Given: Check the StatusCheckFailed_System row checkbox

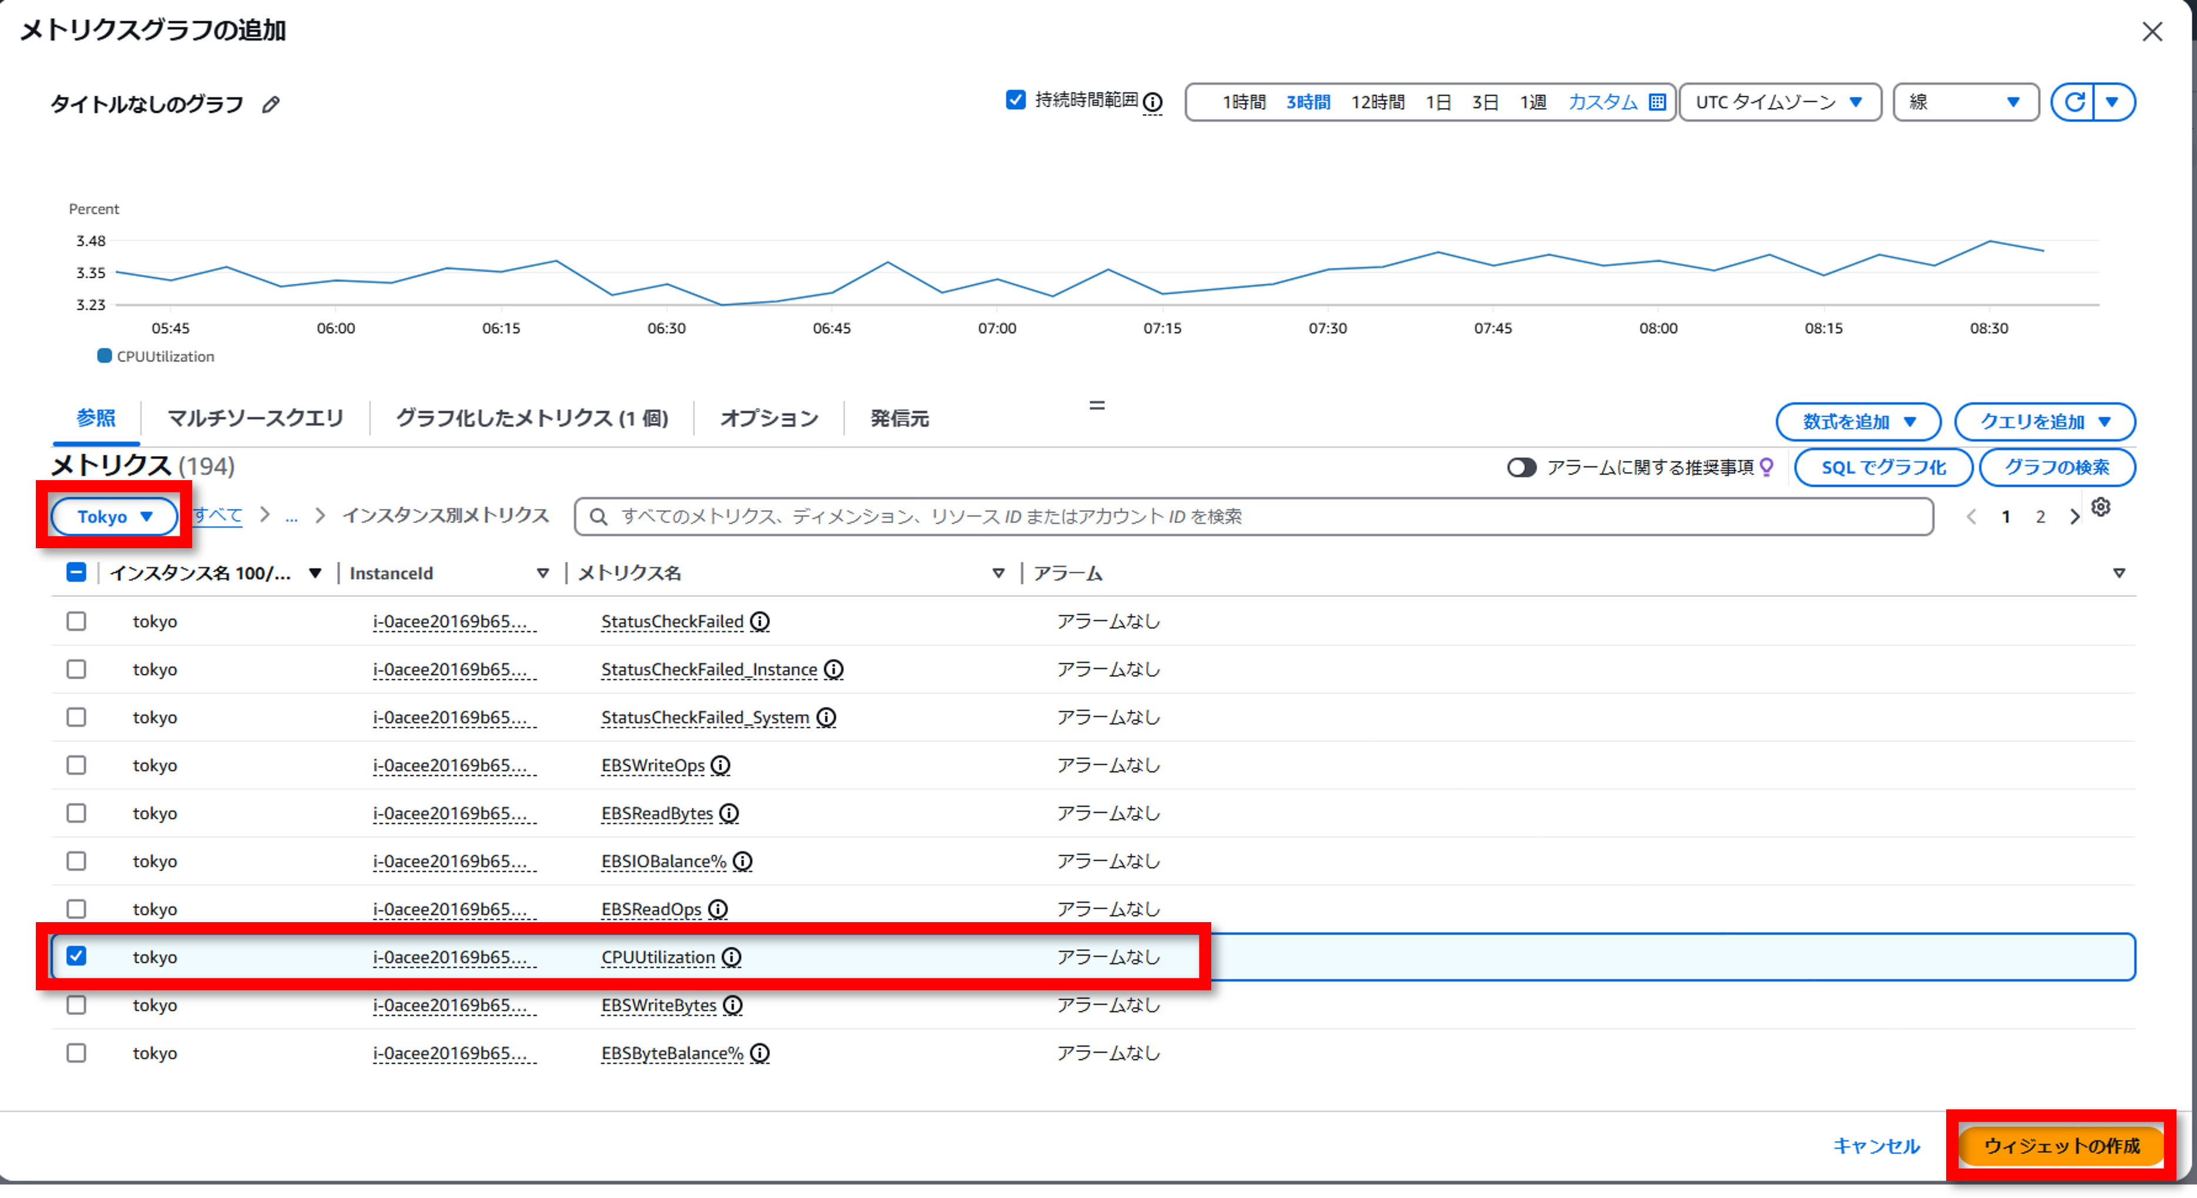Looking at the screenshot, I should (77, 717).
